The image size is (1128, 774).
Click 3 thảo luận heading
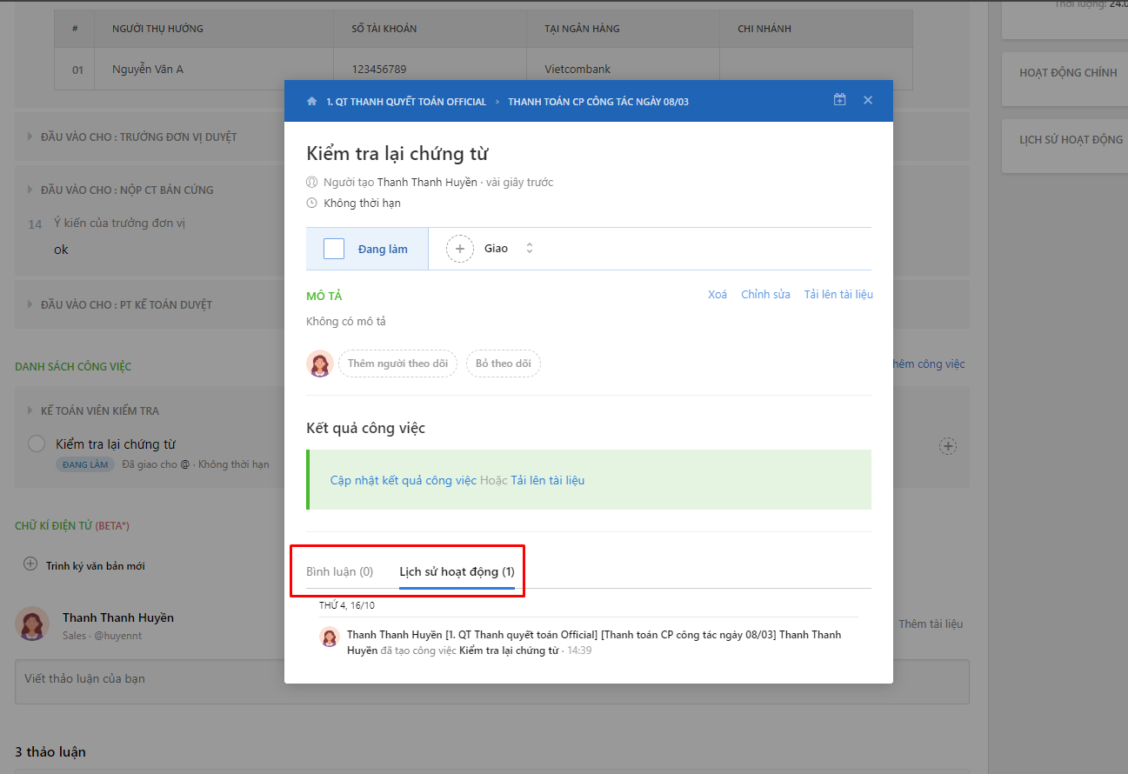[50, 751]
